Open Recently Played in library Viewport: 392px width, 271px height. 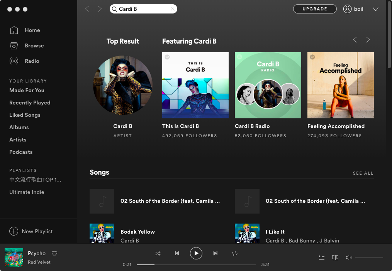point(30,103)
